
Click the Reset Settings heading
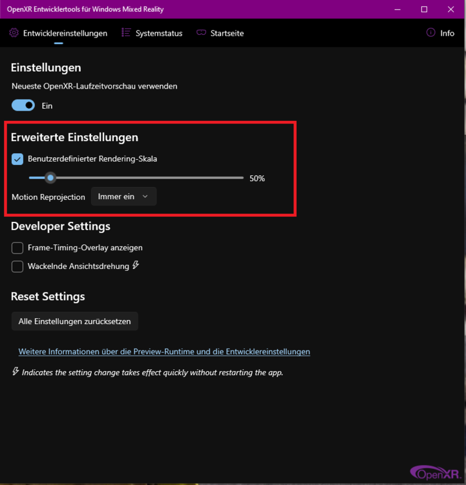pyautogui.click(x=48, y=296)
